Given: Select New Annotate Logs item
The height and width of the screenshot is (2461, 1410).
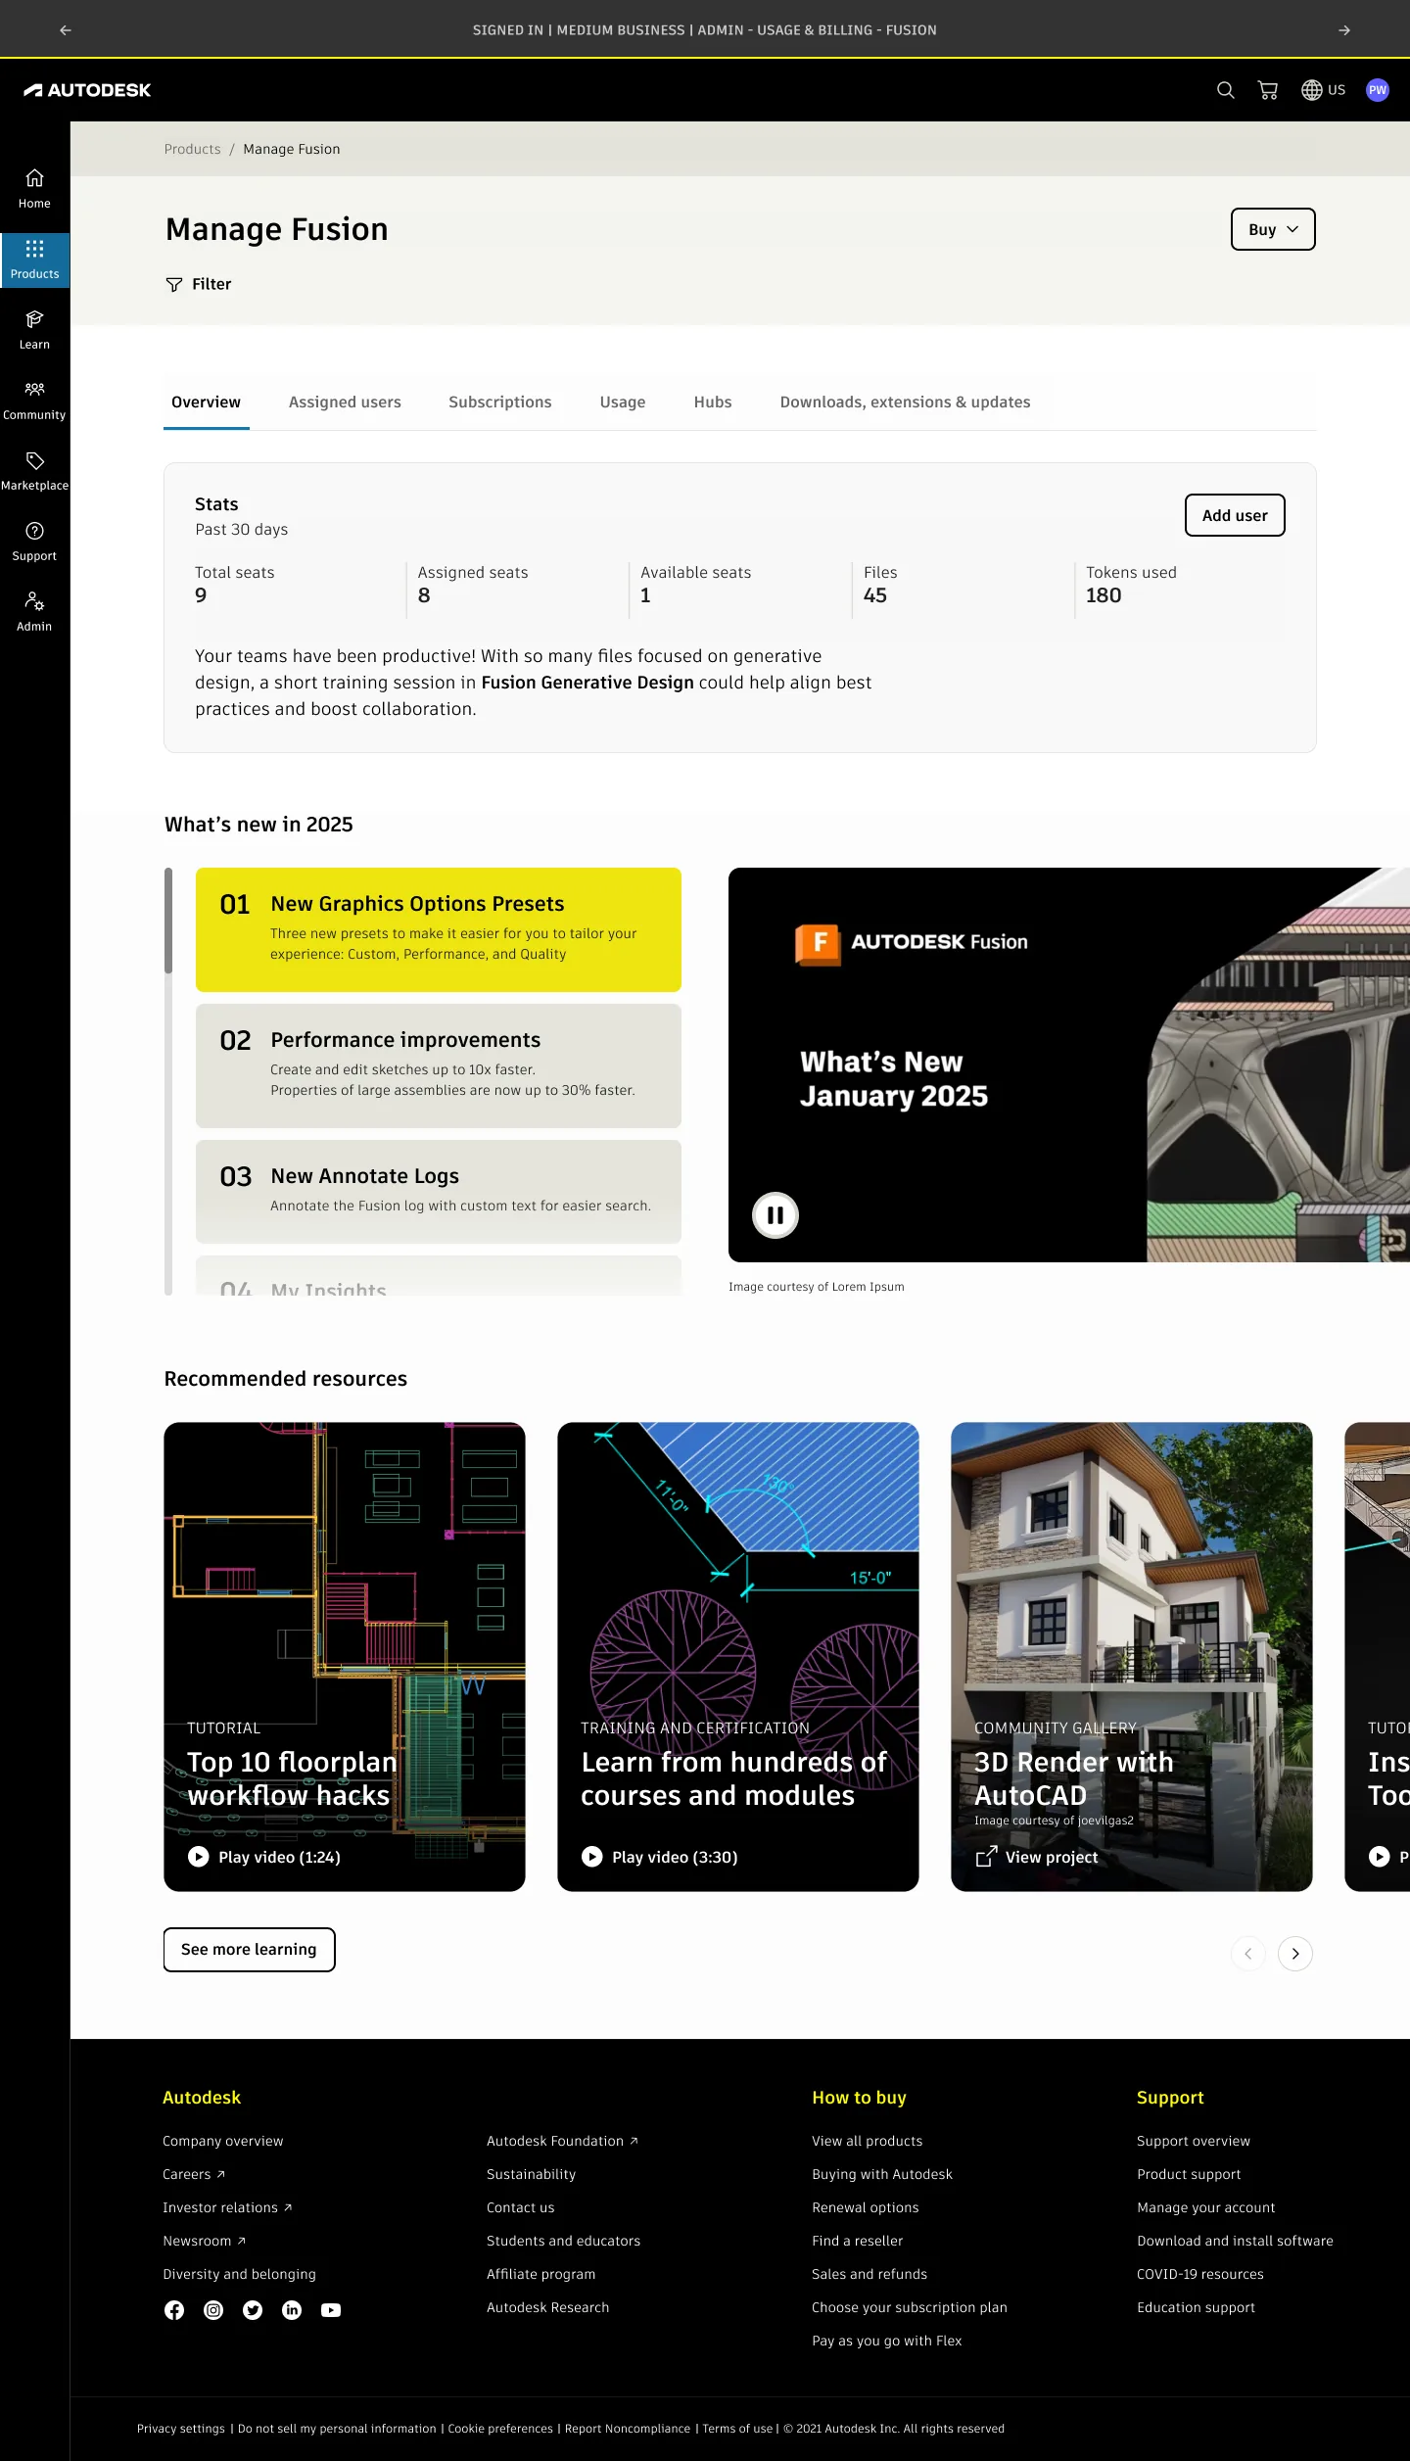Looking at the screenshot, I should pos(439,1192).
